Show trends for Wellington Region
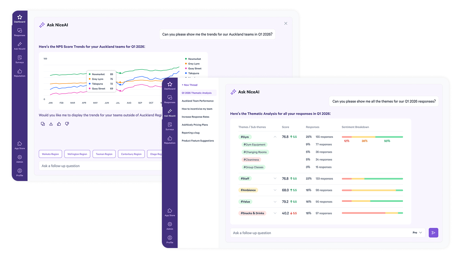This screenshot has width=461, height=259. pos(77,154)
